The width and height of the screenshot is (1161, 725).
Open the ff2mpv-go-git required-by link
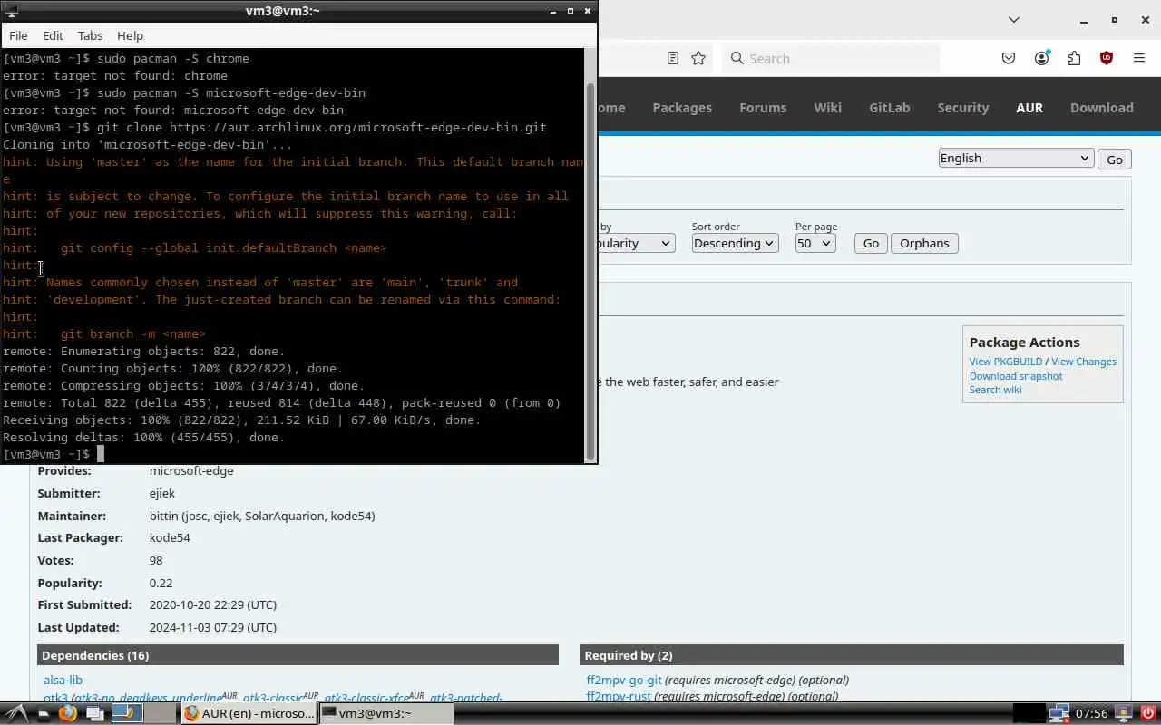(624, 680)
